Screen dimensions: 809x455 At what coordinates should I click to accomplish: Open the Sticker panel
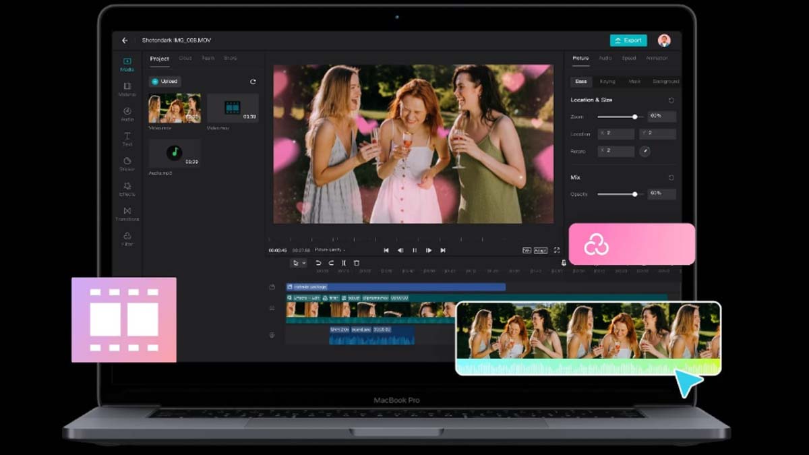(127, 162)
